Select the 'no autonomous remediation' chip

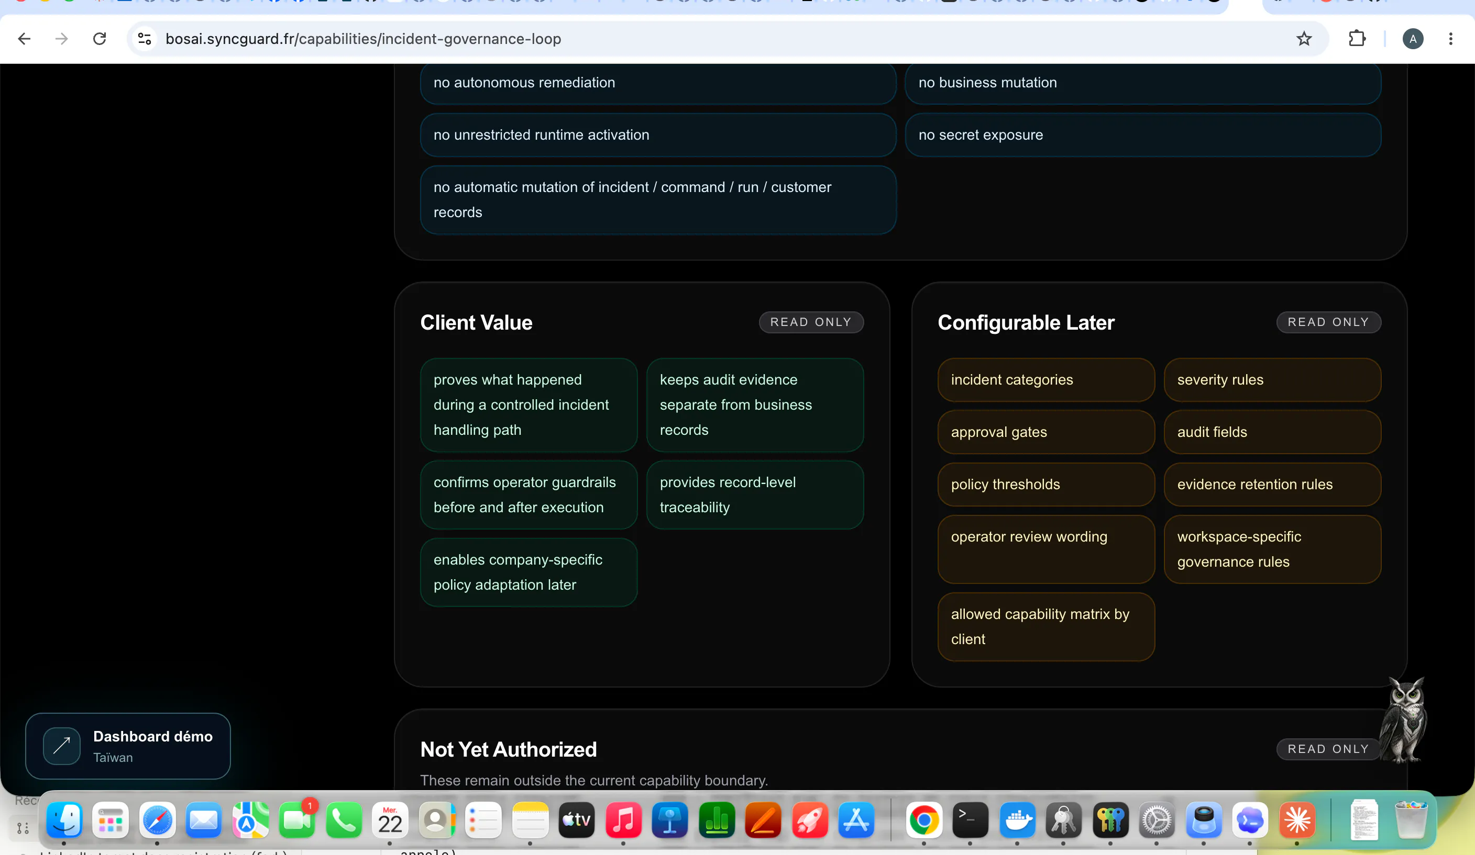click(x=658, y=83)
